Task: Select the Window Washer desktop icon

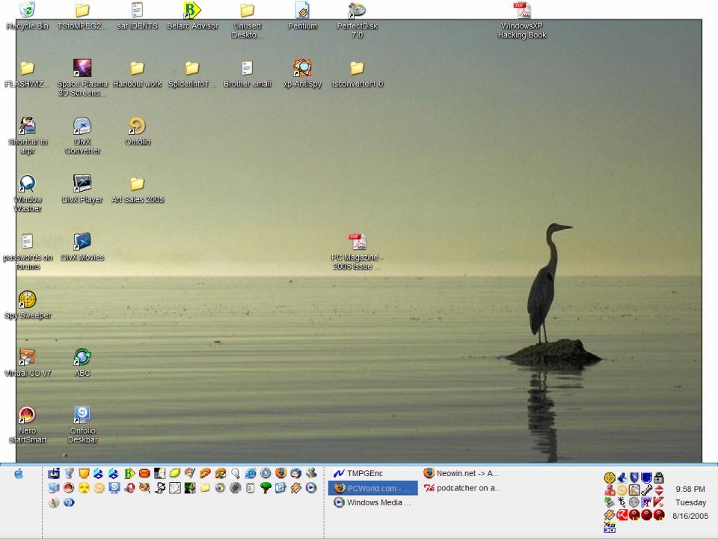Action: (x=27, y=184)
